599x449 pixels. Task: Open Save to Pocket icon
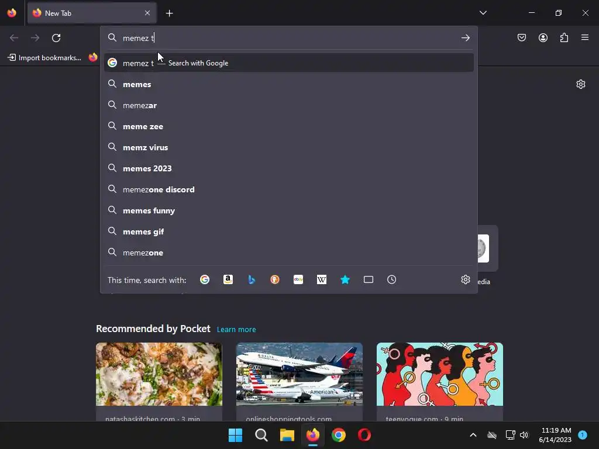click(522, 37)
